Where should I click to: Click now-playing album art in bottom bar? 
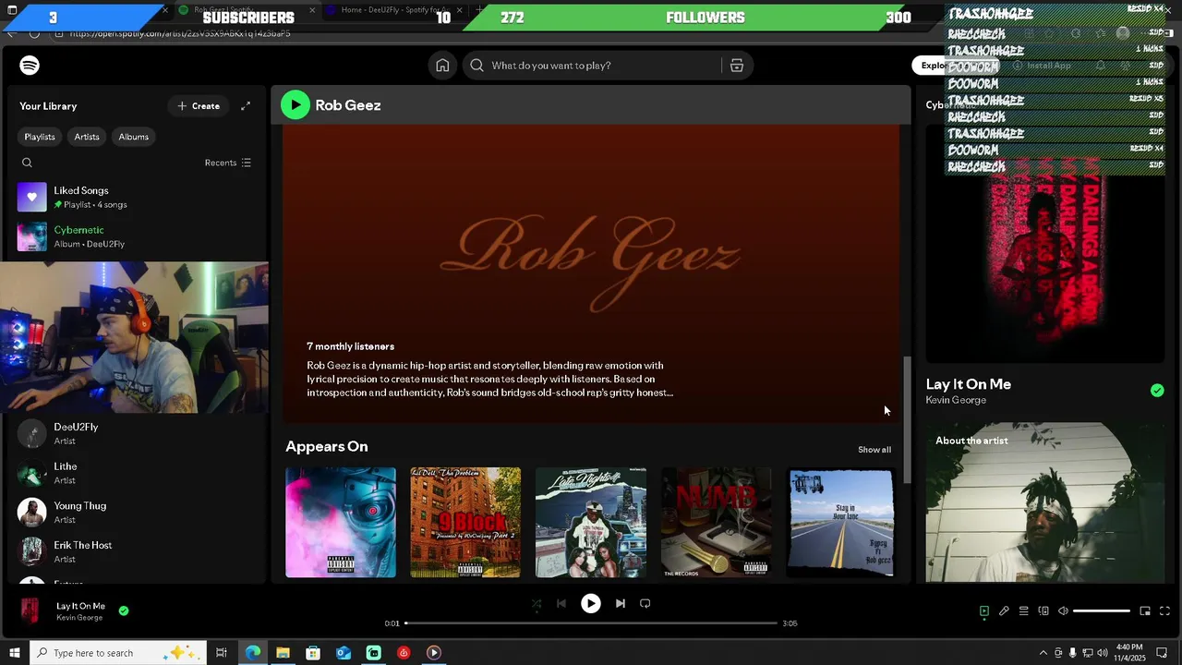tap(30, 611)
